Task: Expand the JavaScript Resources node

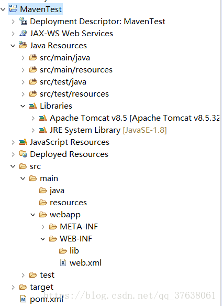Action: pyautogui.click(x=13, y=142)
